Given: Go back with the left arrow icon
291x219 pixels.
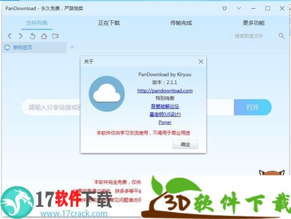Looking at the screenshot, I should point(10,36).
